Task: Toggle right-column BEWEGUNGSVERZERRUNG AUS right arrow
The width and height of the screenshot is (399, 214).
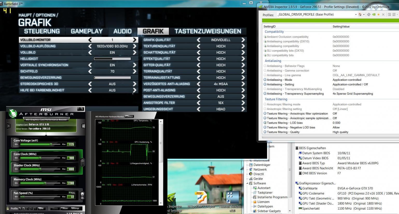Action: click(x=243, y=96)
